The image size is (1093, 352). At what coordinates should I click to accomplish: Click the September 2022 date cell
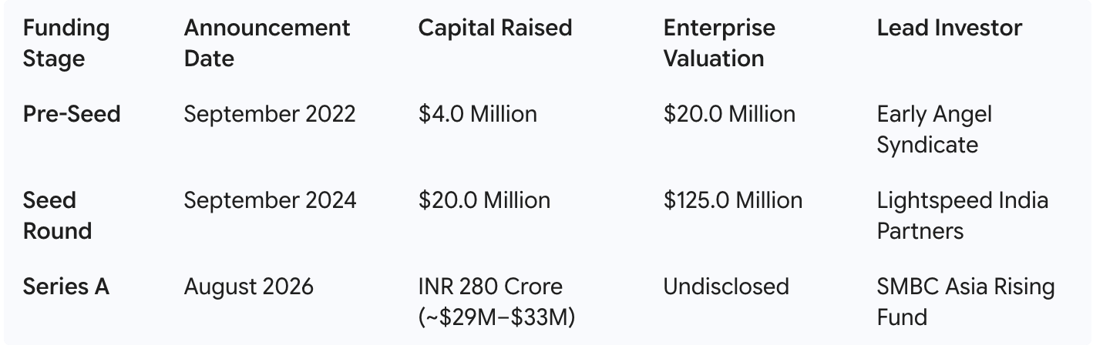270,114
